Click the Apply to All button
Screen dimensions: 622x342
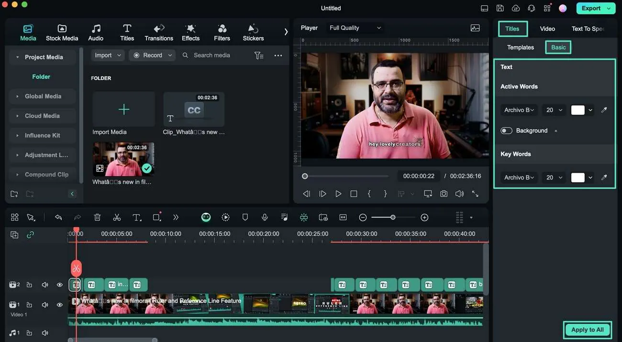click(x=587, y=330)
